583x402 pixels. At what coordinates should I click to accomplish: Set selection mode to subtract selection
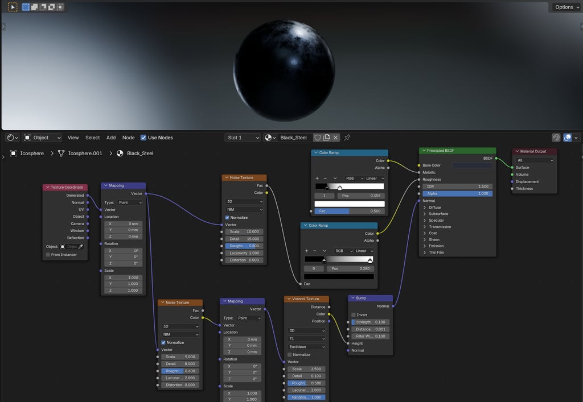click(43, 7)
